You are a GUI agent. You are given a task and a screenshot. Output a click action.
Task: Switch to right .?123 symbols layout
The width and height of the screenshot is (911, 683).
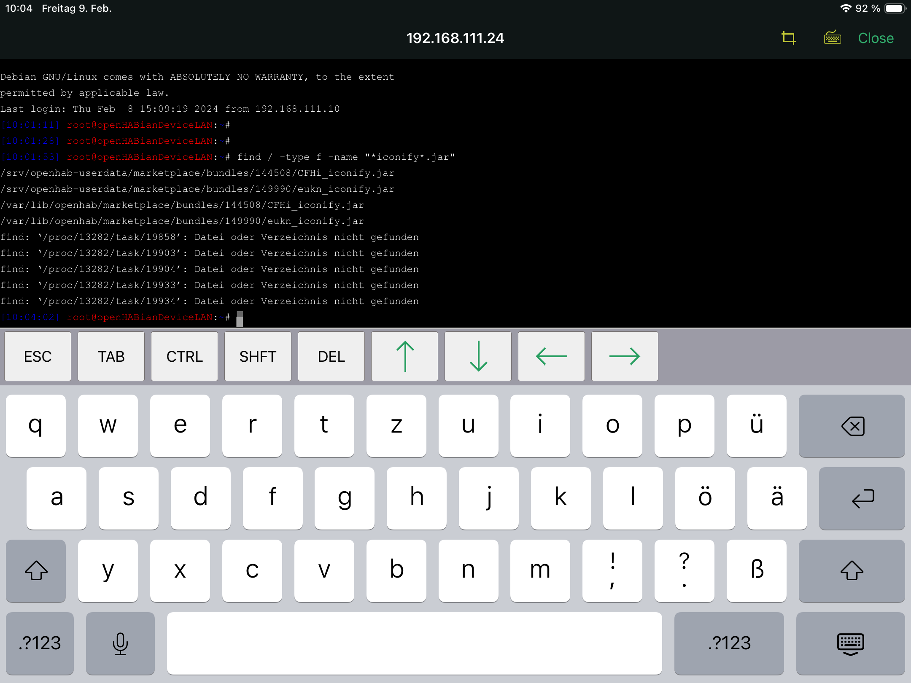pos(729,643)
